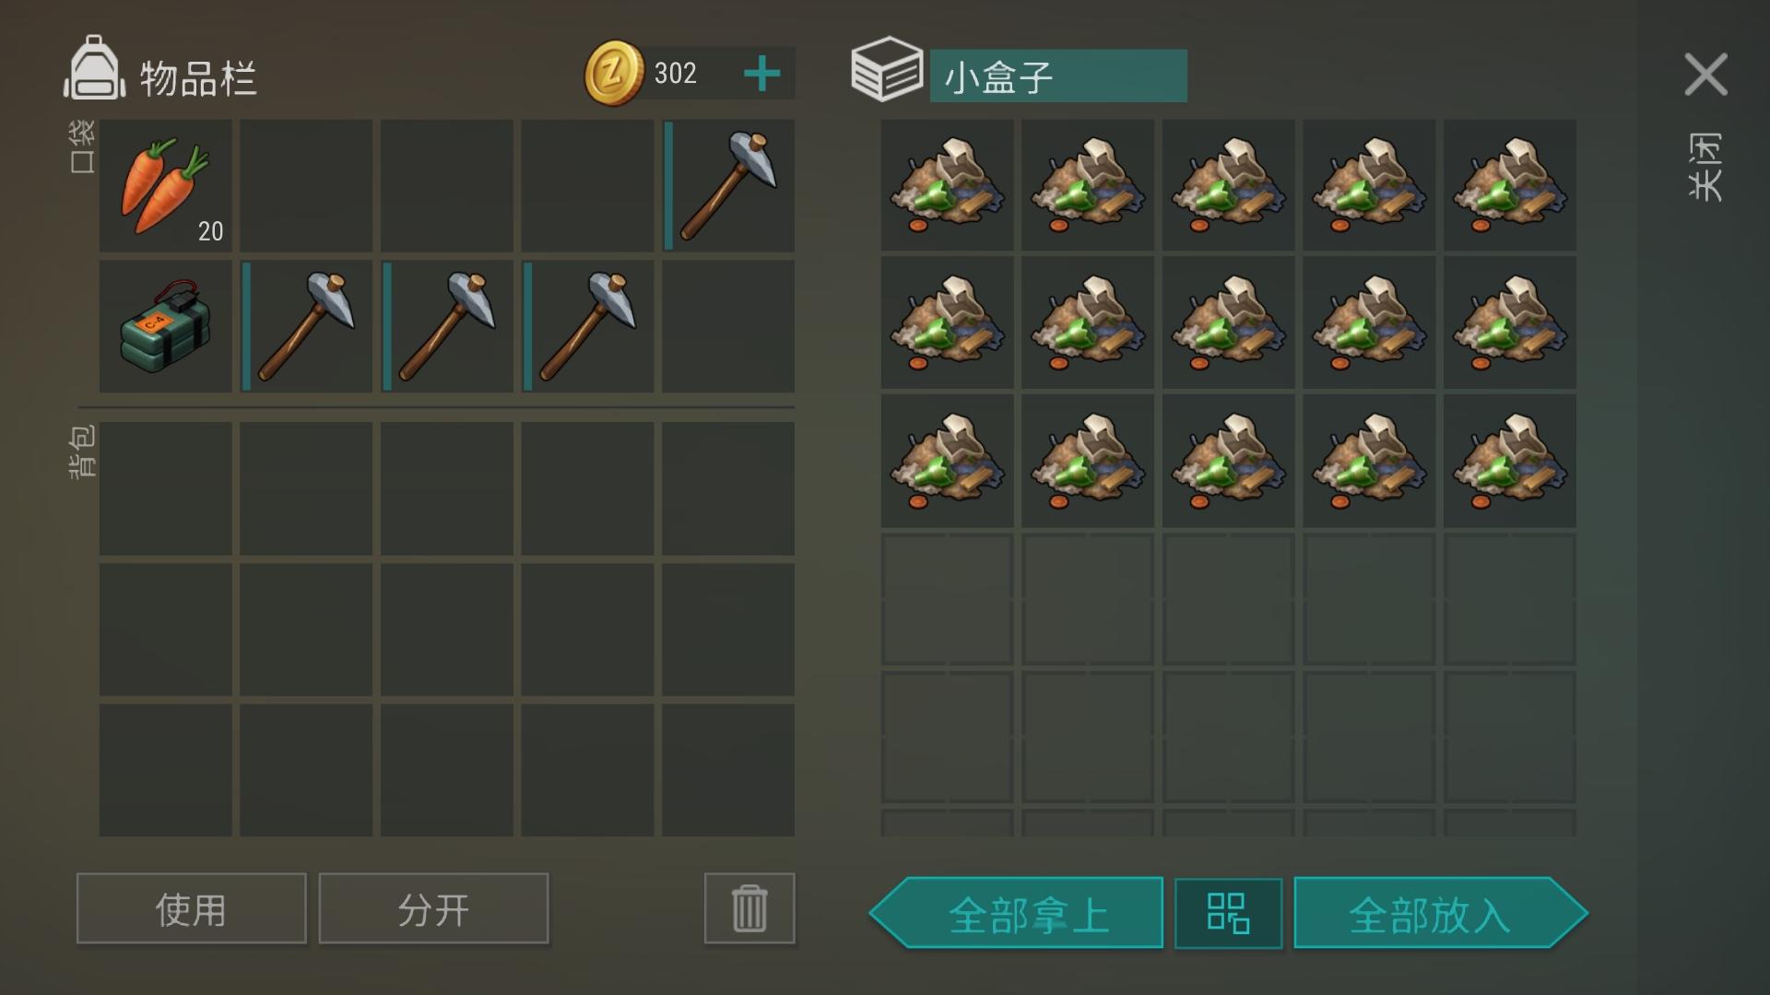The height and width of the screenshot is (995, 1770).
Task: Select the pickaxe in the top pocket row
Action: pyautogui.click(x=728, y=185)
